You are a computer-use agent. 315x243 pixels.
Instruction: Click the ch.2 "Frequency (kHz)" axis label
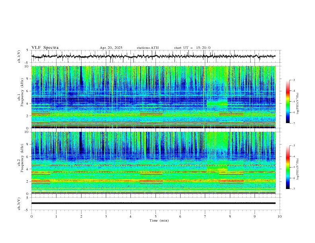coord(22,158)
